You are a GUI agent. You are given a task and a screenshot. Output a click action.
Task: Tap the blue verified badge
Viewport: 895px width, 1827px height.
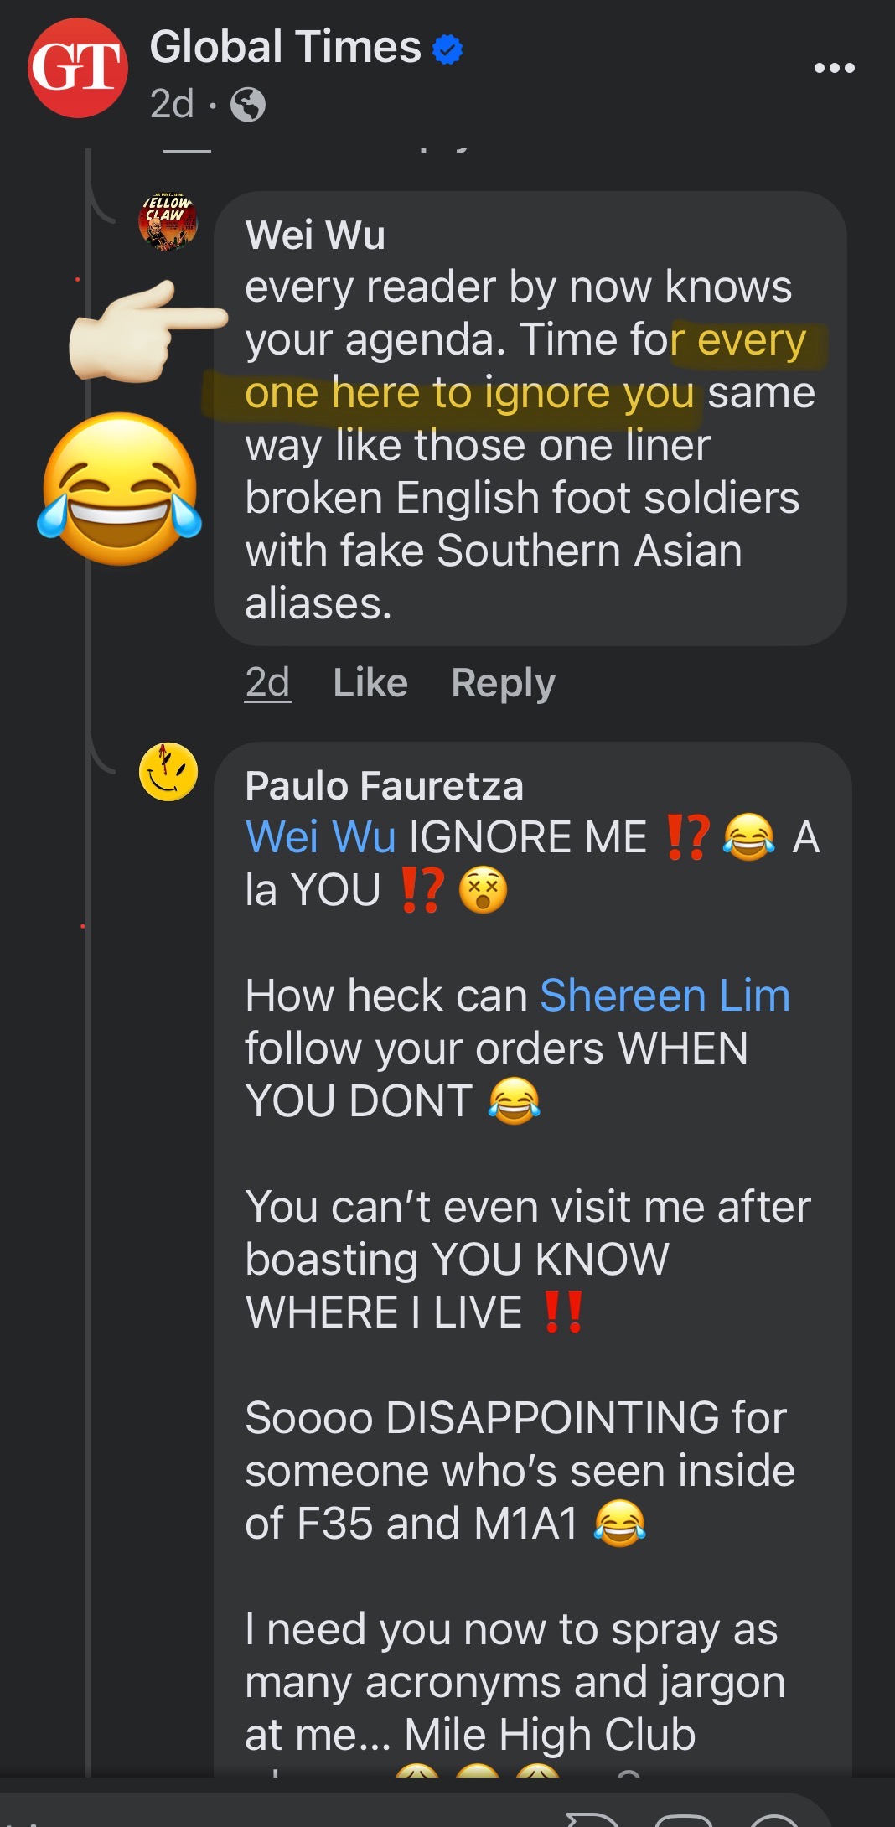click(447, 49)
